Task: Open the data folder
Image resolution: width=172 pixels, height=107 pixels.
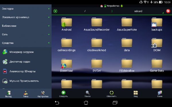Action: 127,45
